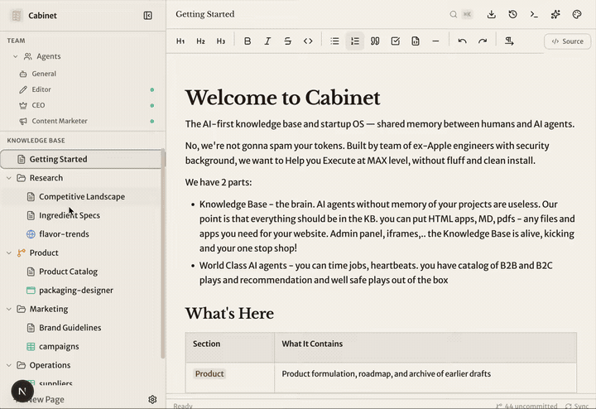Open the version history clock icon
Image resolution: width=596 pixels, height=409 pixels.
coord(512,14)
